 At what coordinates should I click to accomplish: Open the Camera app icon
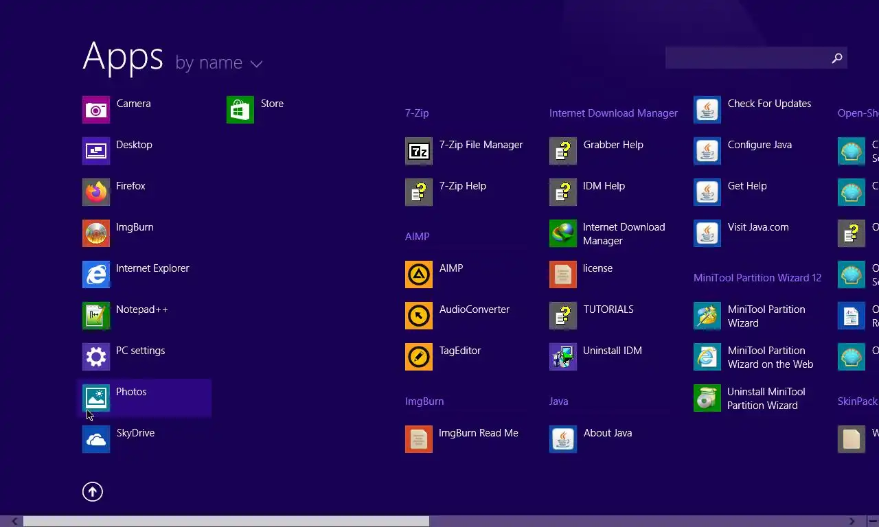(x=96, y=110)
